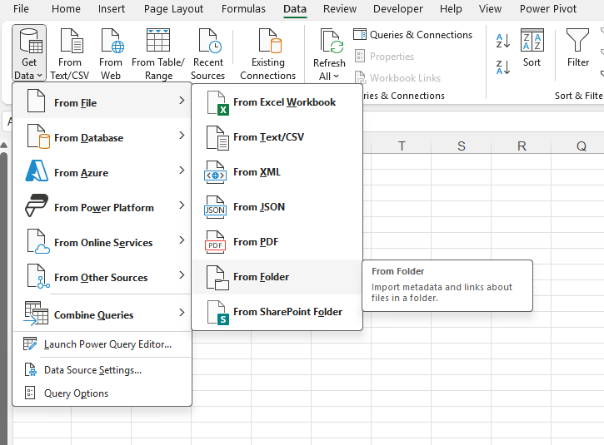This screenshot has width=604, height=445.
Task: Open Existing Connections in the ribbon
Action: pos(268,54)
